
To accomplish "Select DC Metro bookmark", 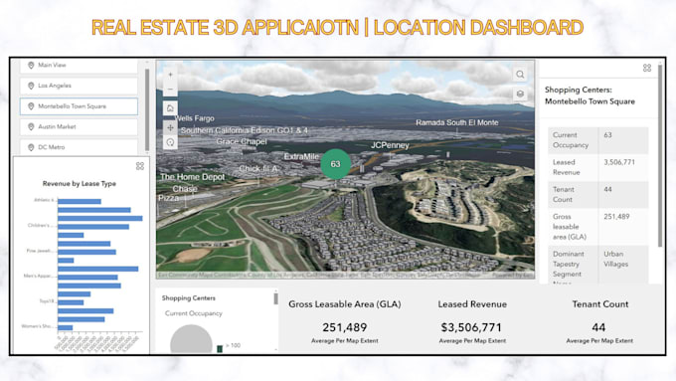I will pos(79,147).
